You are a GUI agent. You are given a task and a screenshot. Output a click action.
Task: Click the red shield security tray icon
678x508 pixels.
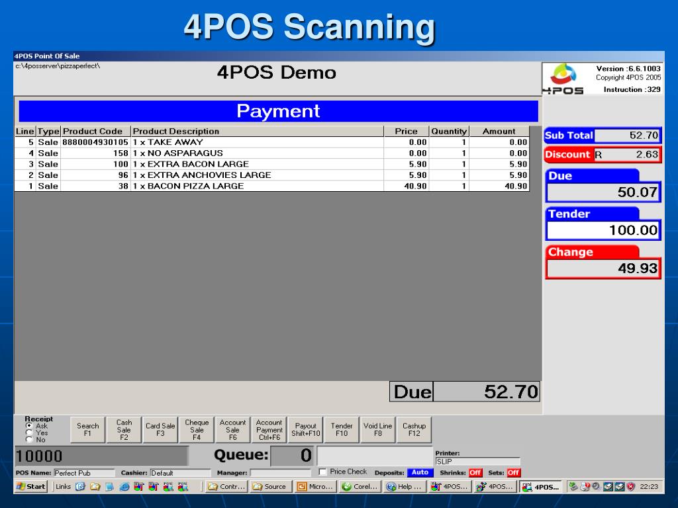(x=631, y=487)
